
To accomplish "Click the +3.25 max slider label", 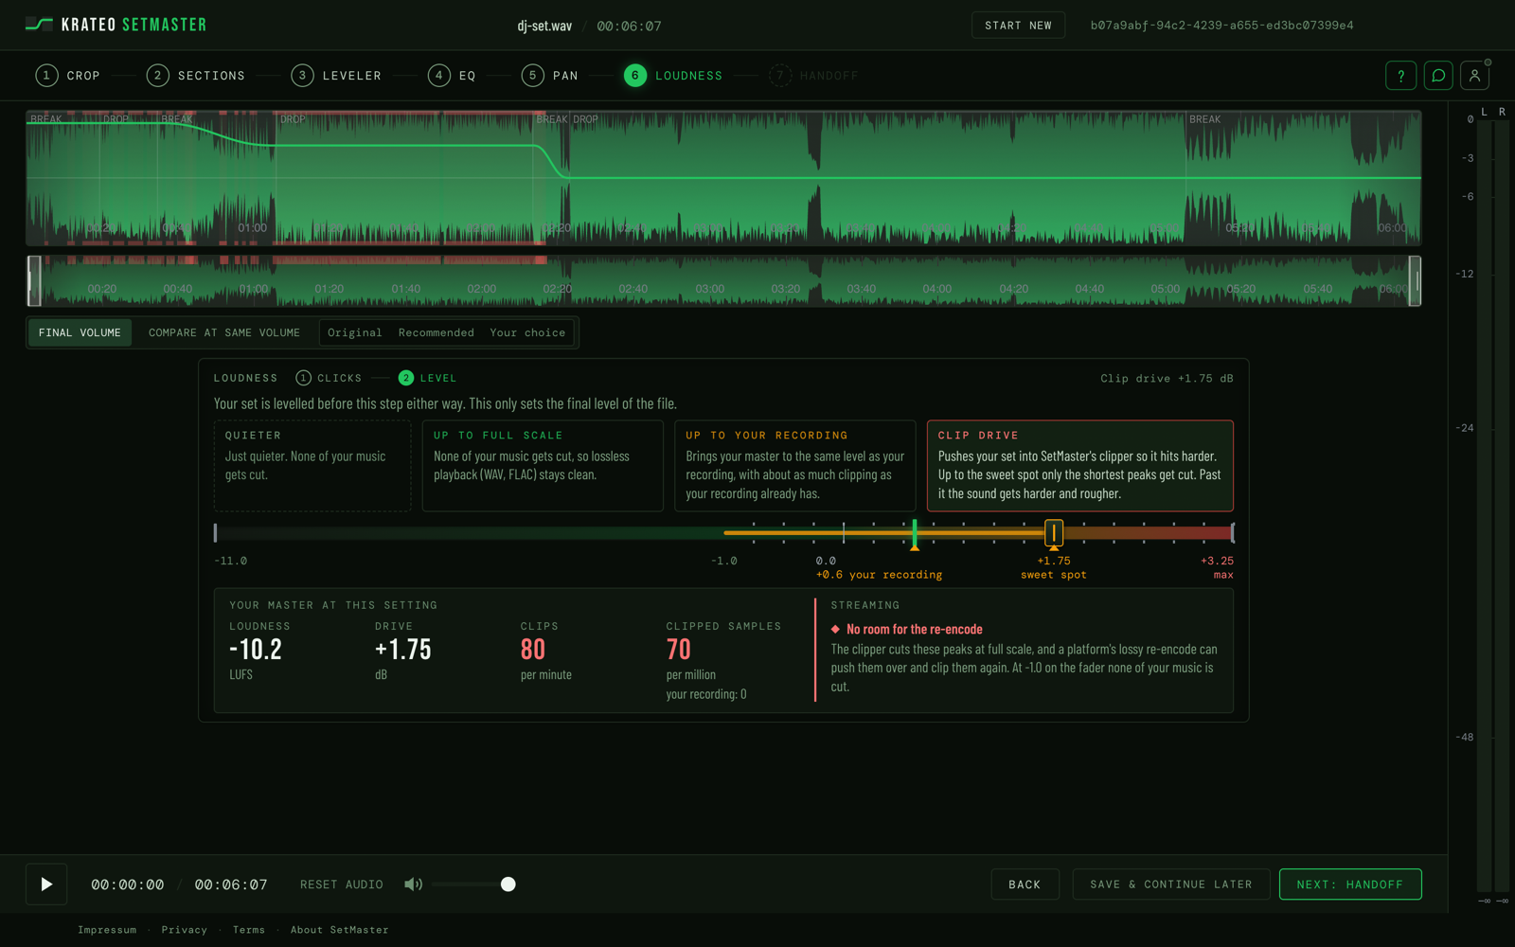I will click(1217, 567).
